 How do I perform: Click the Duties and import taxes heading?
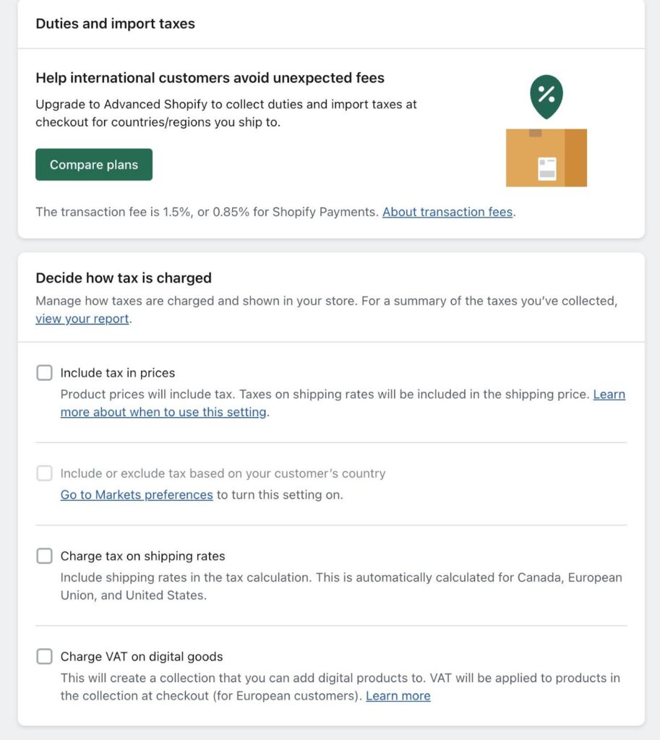(116, 24)
